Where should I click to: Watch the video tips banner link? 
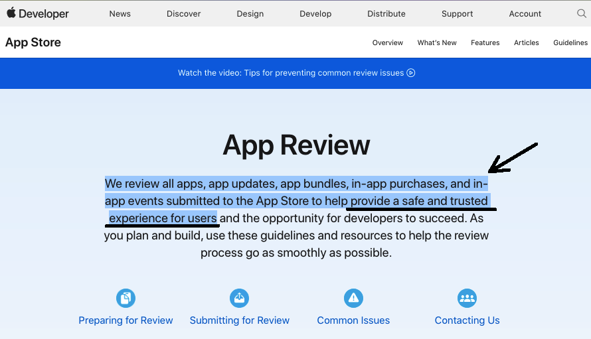(296, 73)
